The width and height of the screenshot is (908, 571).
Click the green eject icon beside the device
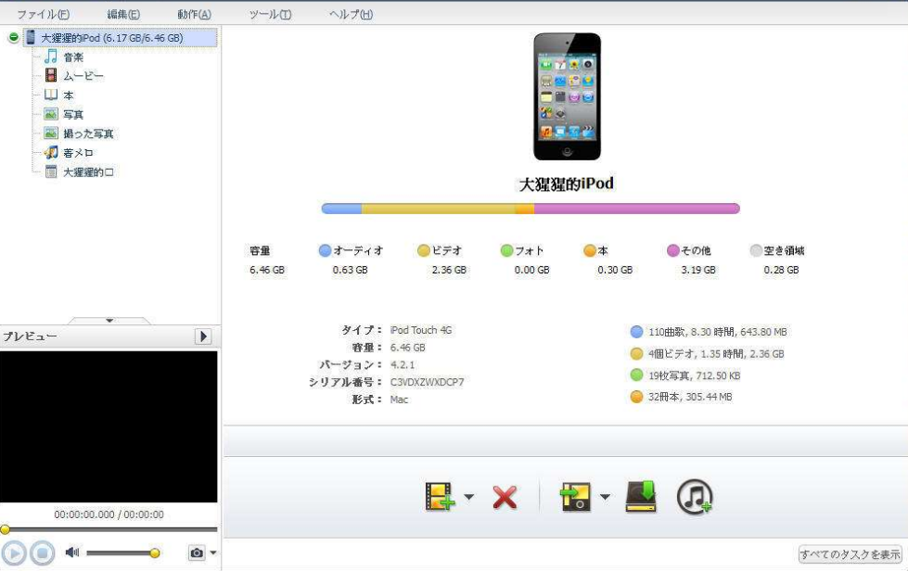click(13, 38)
